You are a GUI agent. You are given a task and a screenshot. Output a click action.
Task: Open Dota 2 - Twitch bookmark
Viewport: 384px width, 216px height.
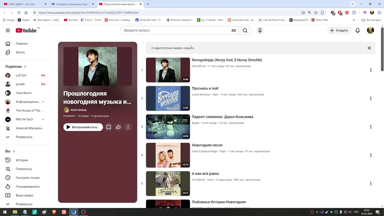pyautogui.click(x=91, y=20)
